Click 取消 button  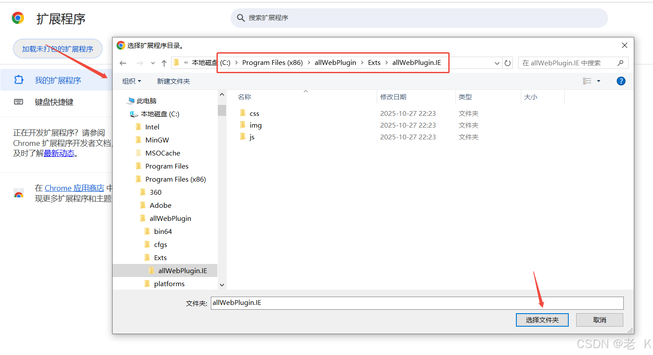coord(600,320)
